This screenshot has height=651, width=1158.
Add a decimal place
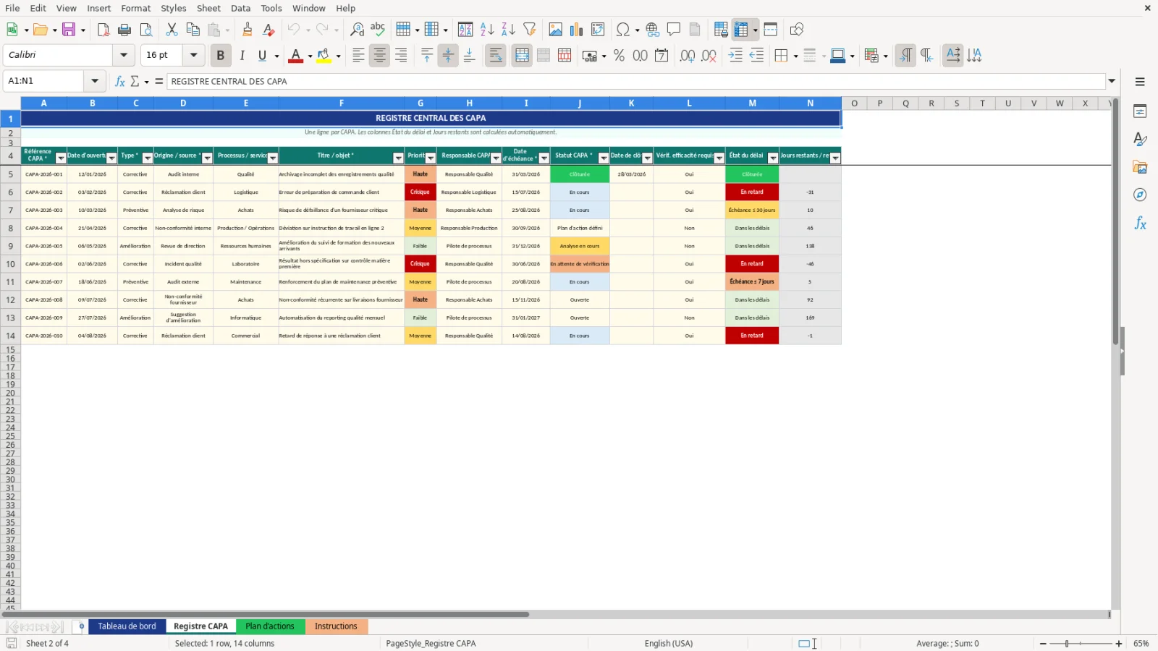click(x=688, y=56)
